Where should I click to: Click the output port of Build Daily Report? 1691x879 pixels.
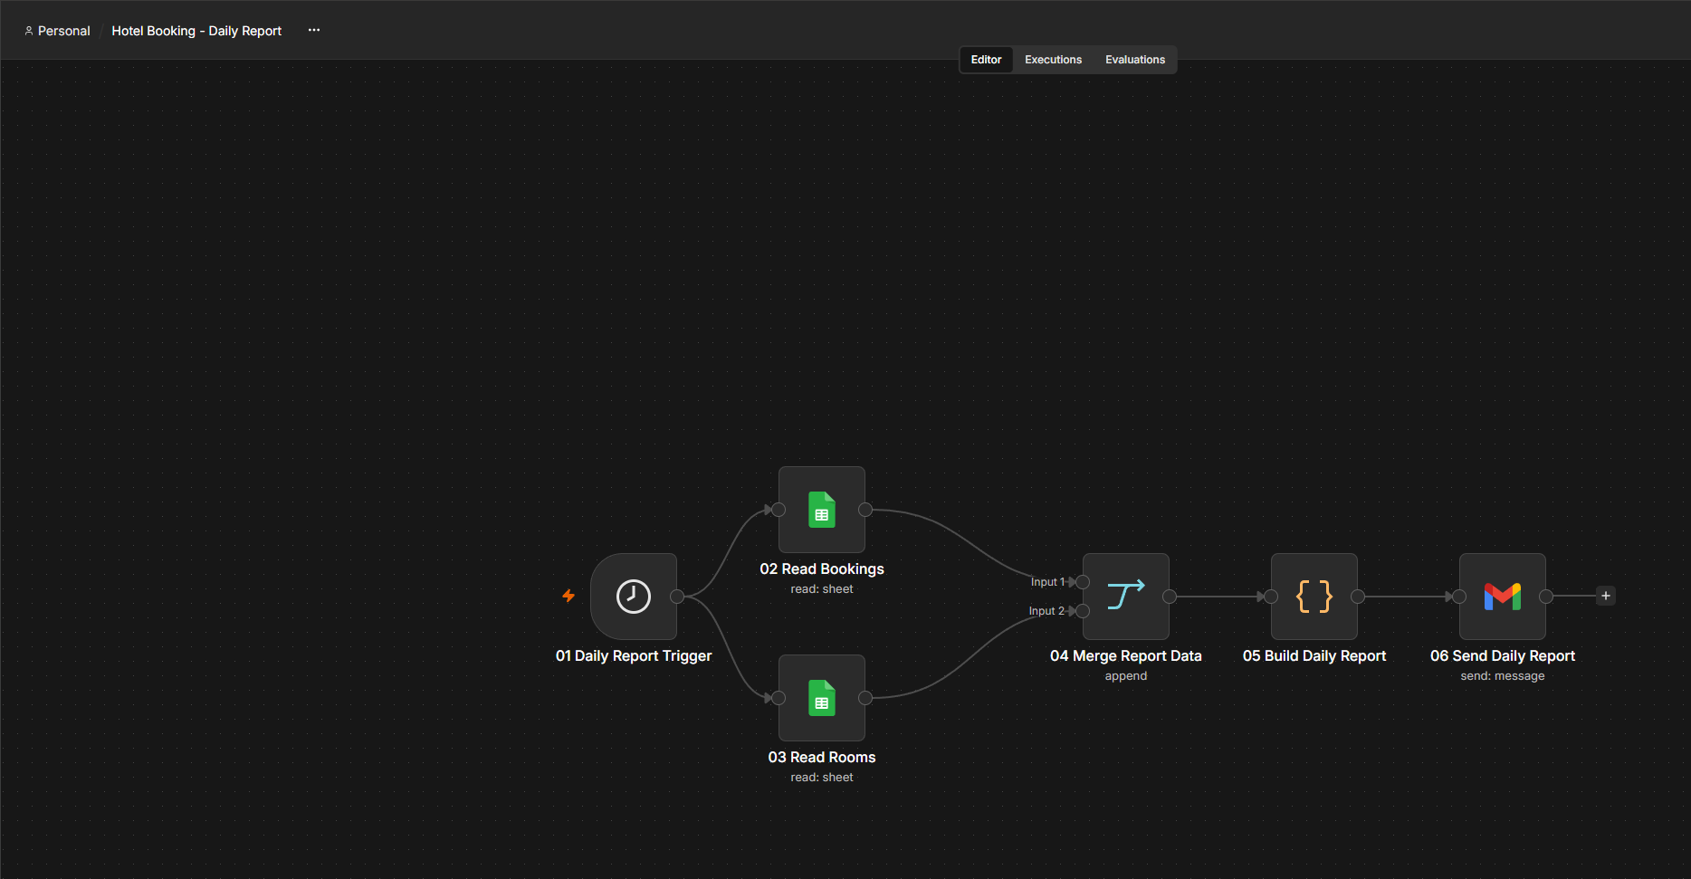pos(1358,597)
